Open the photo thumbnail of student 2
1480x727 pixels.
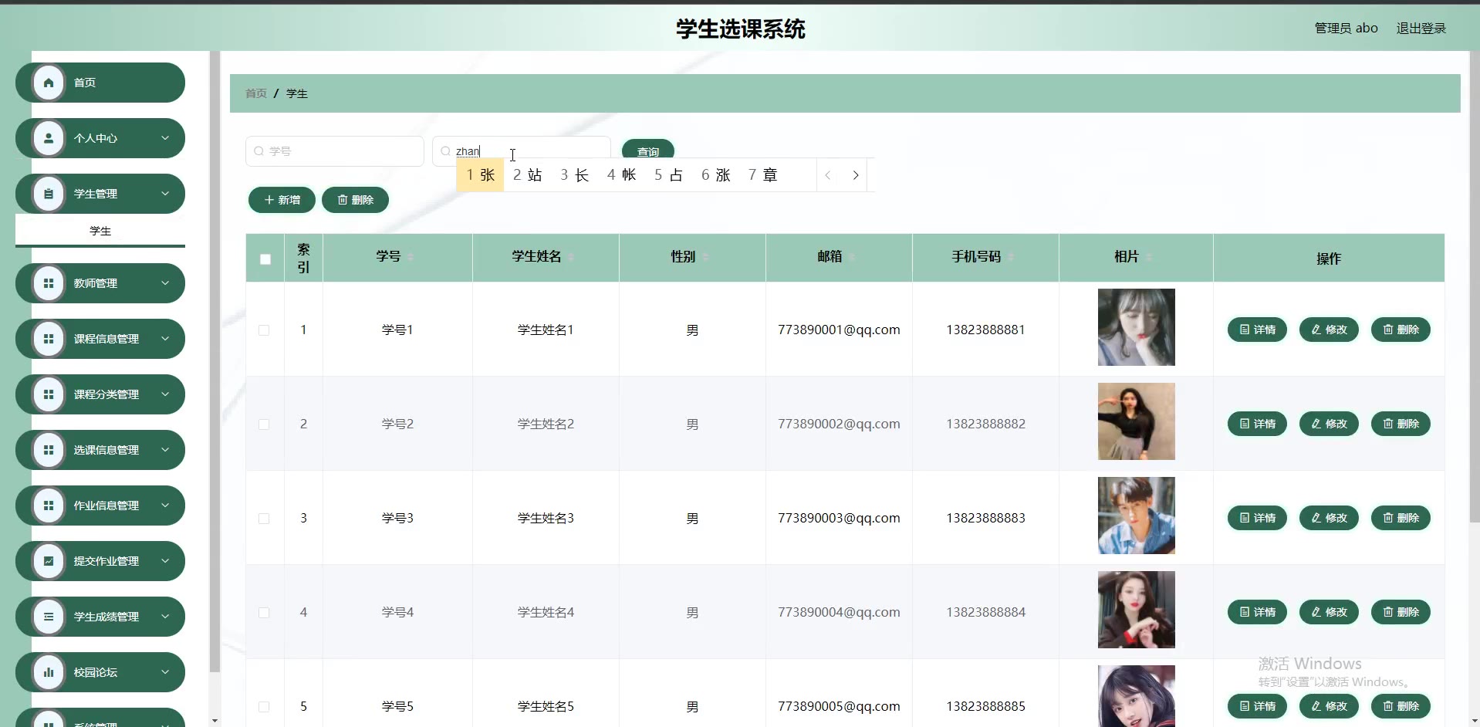tap(1136, 421)
